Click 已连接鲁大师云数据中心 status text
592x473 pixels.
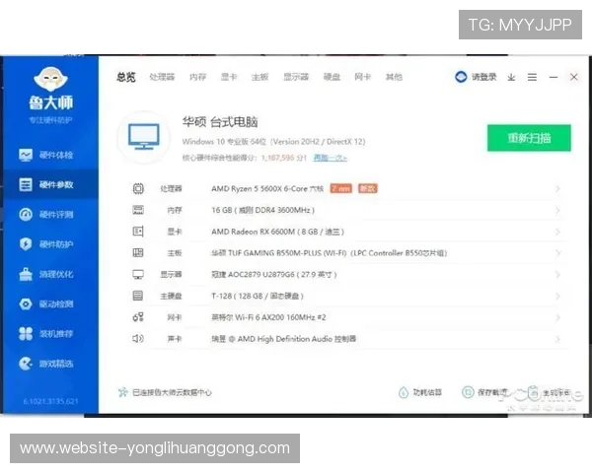[172, 392]
